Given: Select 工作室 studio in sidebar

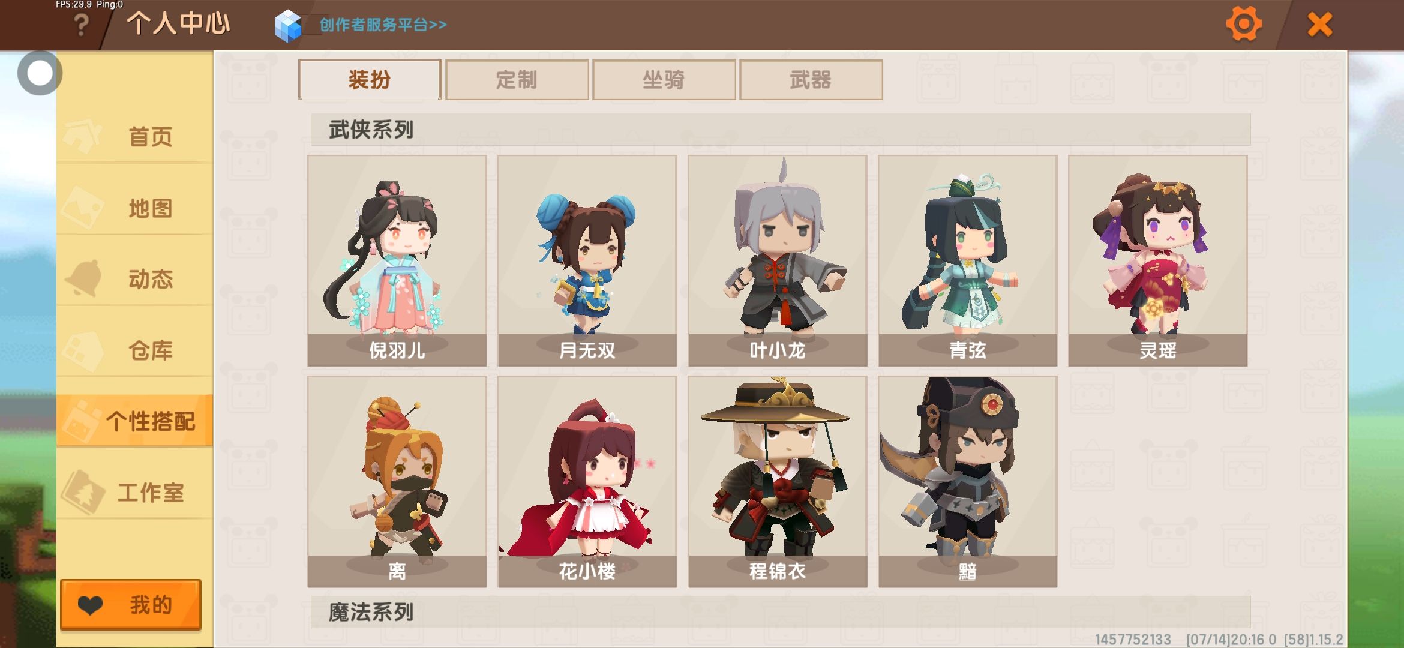Looking at the screenshot, I should pos(135,493).
